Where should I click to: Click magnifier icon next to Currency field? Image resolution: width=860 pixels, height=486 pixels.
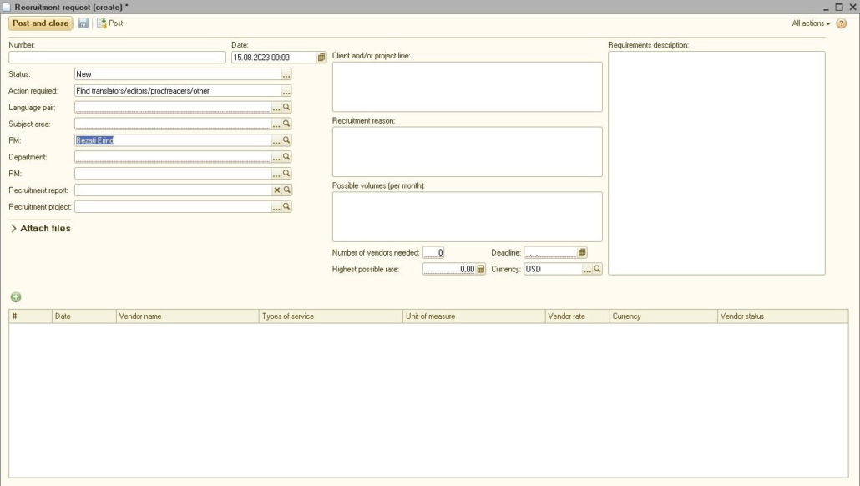(597, 270)
